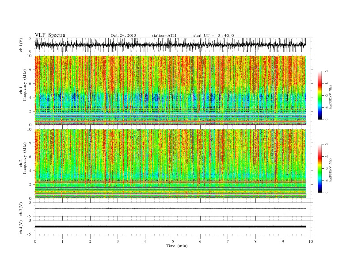Click the "ch.4(V)" axis label
Image resolution: width=350 pixels, height=271 pixels.
pyautogui.click(x=21, y=227)
